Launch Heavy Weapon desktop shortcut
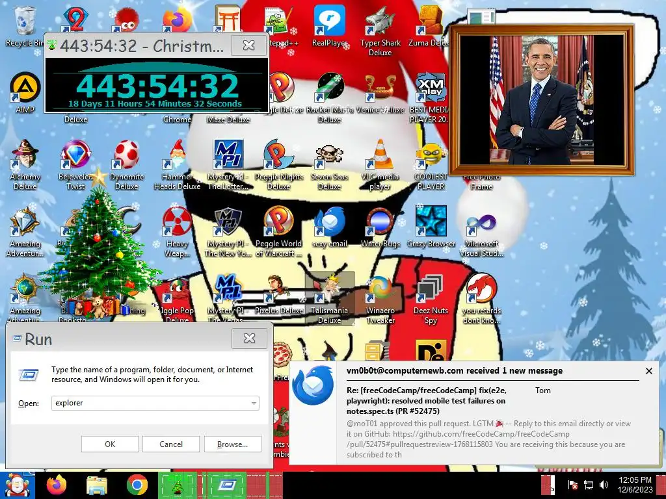This screenshot has height=499, width=666. [x=177, y=231]
